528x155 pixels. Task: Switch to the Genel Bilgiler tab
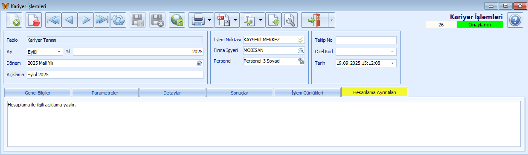[x=37, y=92]
